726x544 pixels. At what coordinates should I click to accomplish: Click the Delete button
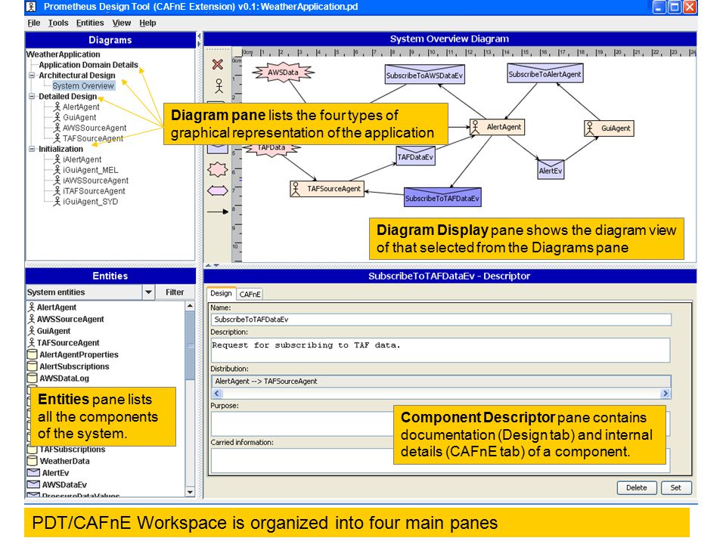(637, 487)
